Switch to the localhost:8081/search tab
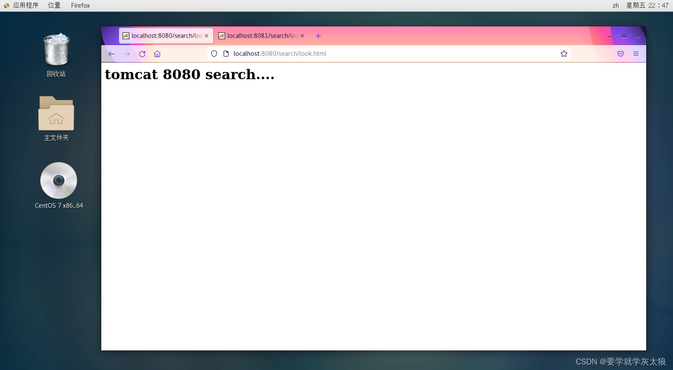 tap(262, 36)
